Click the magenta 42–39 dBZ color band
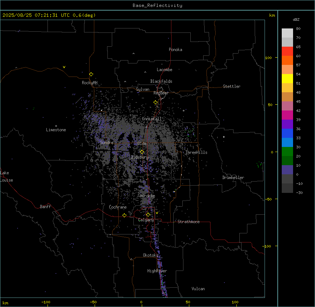The height and width of the screenshot is (307, 315). tap(287, 115)
